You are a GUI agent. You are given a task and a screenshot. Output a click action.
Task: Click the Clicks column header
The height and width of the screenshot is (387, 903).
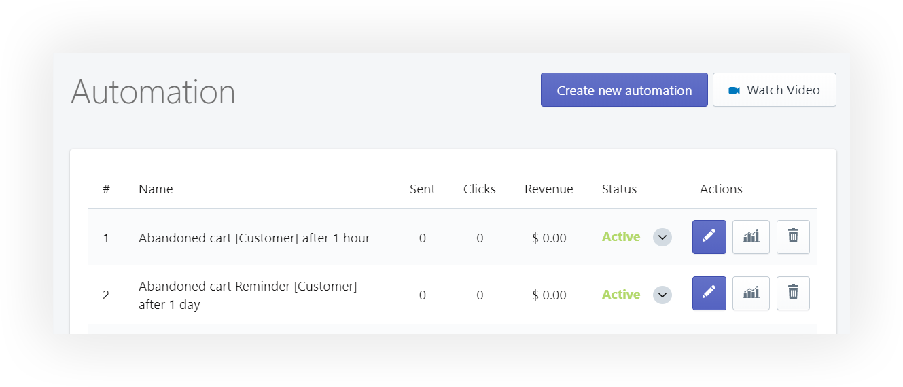pos(480,189)
